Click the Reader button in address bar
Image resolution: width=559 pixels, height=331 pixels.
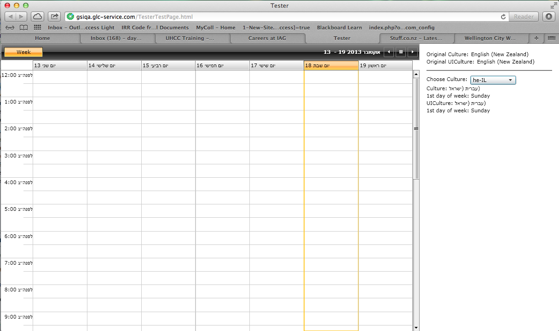tap(524, 17)
